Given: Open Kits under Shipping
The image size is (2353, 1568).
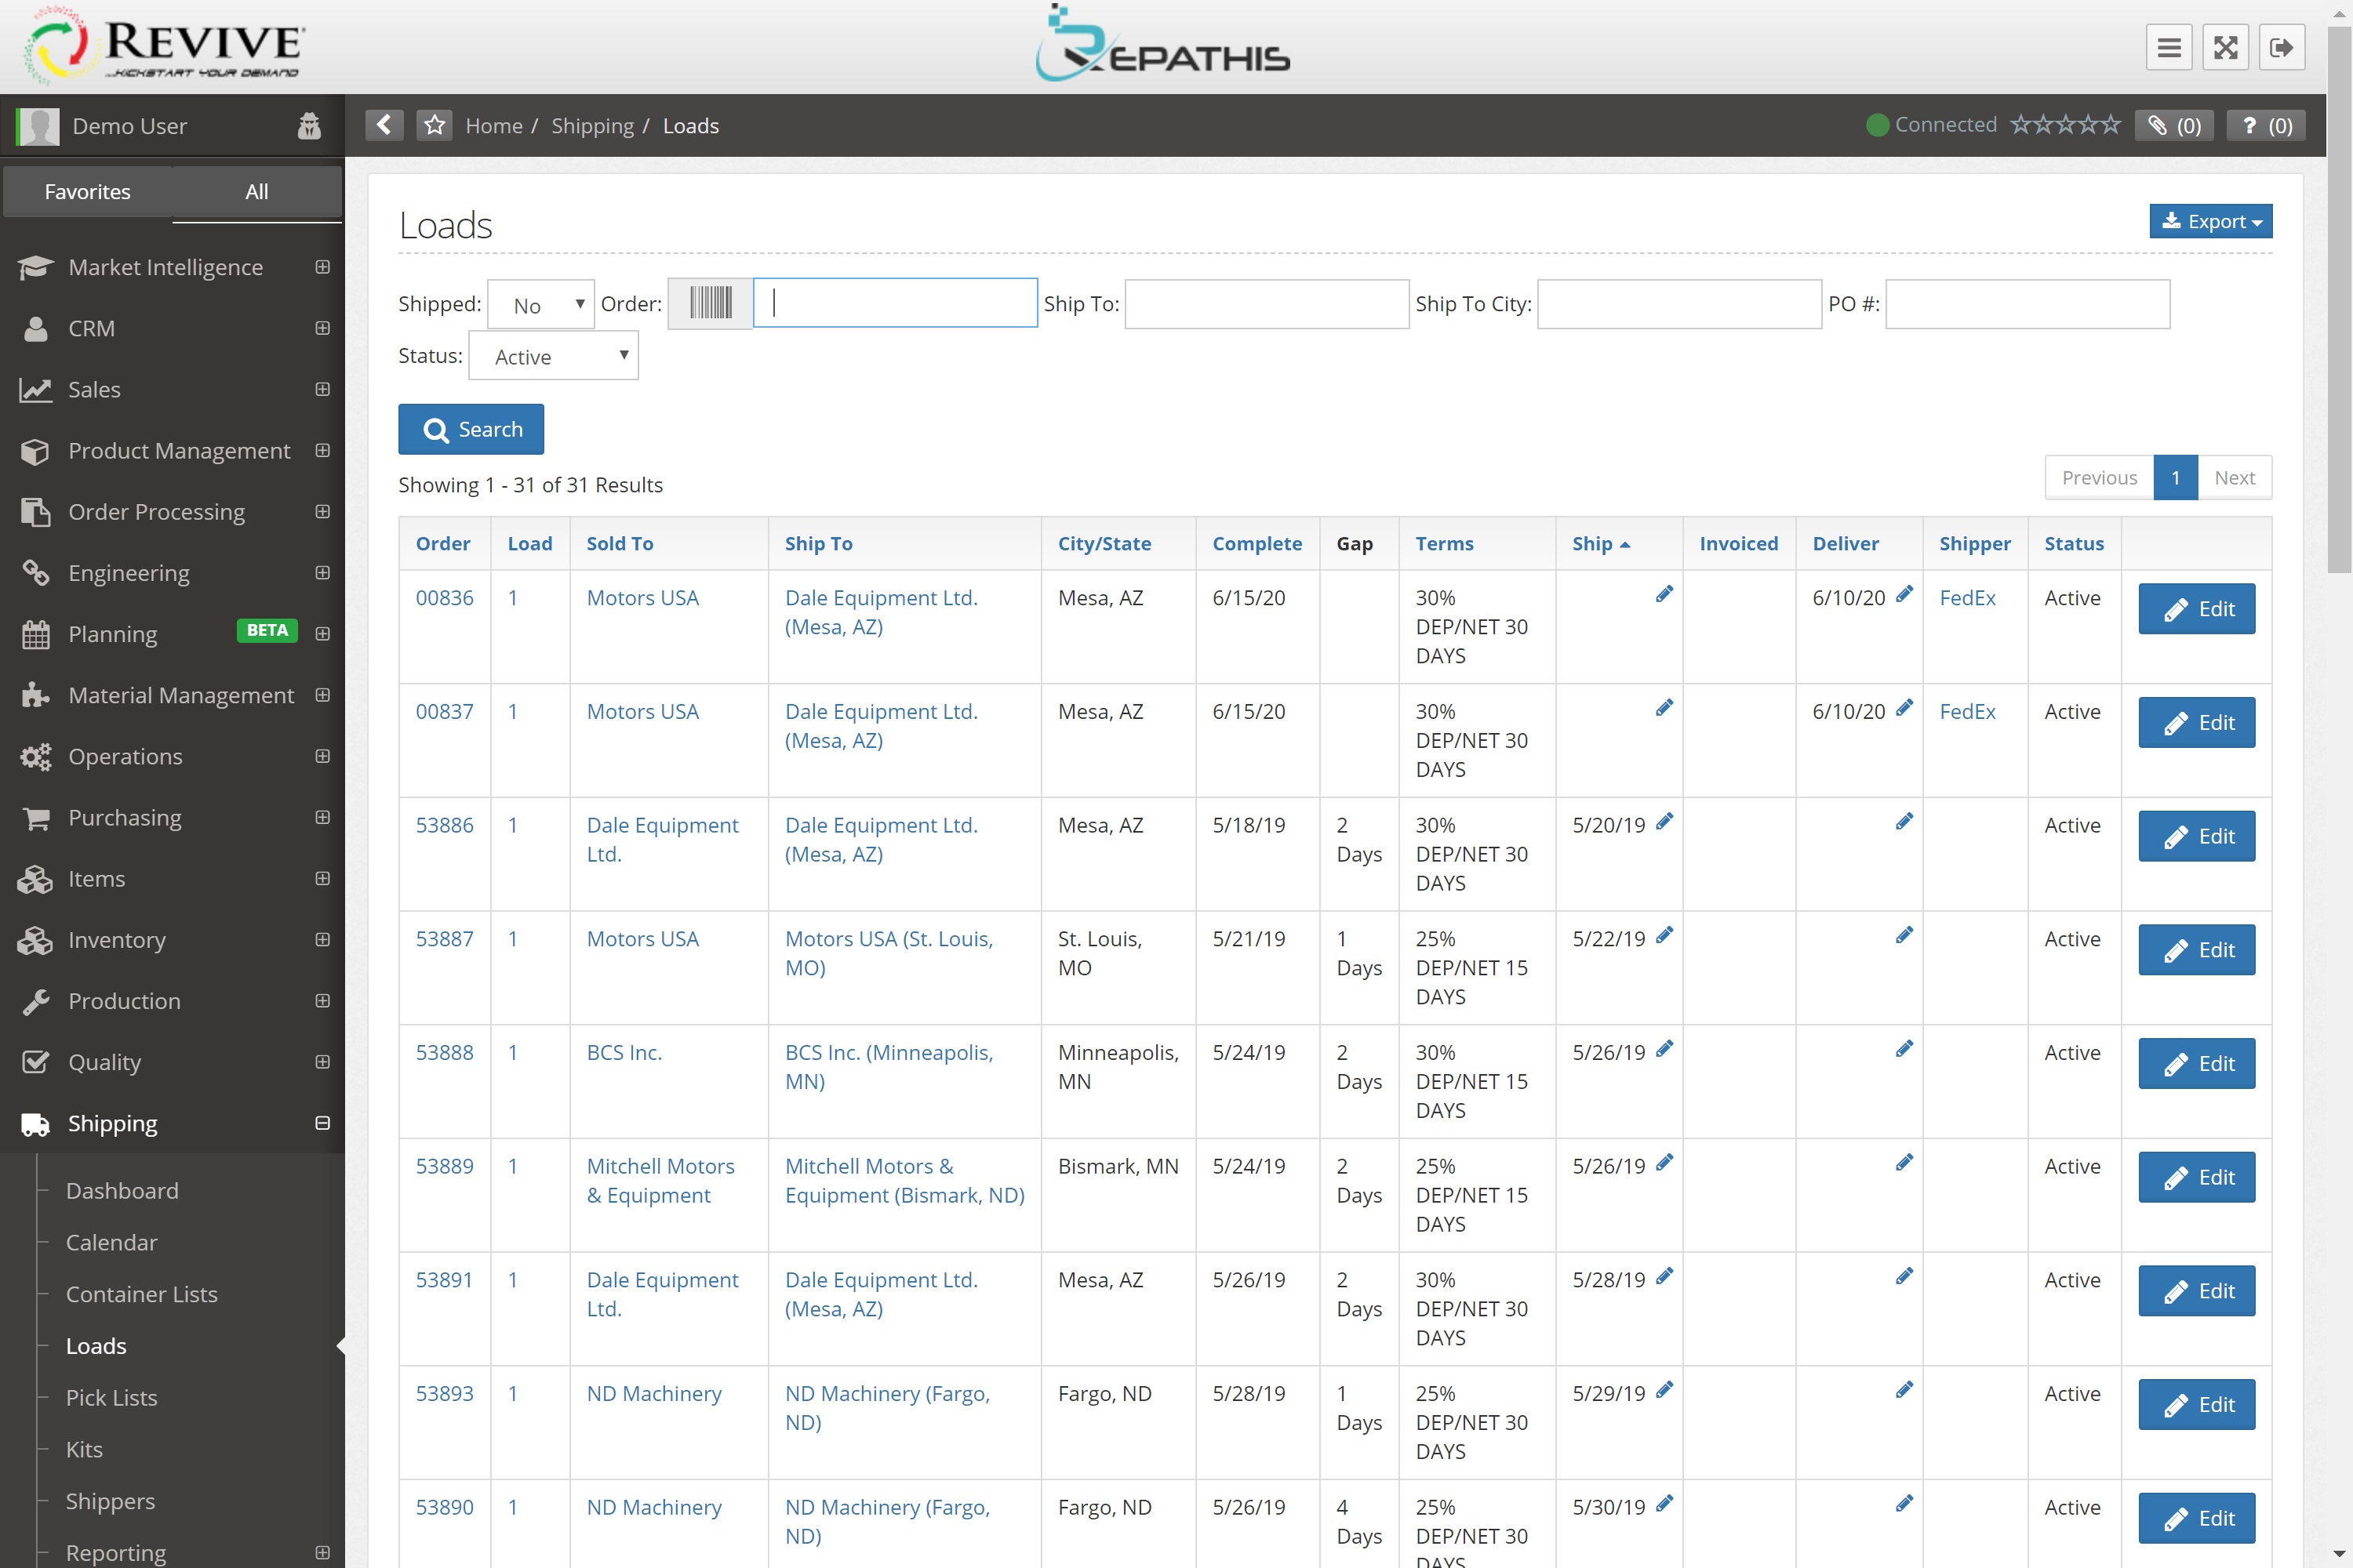Looking at the screenshot, I should point(84,1450).
